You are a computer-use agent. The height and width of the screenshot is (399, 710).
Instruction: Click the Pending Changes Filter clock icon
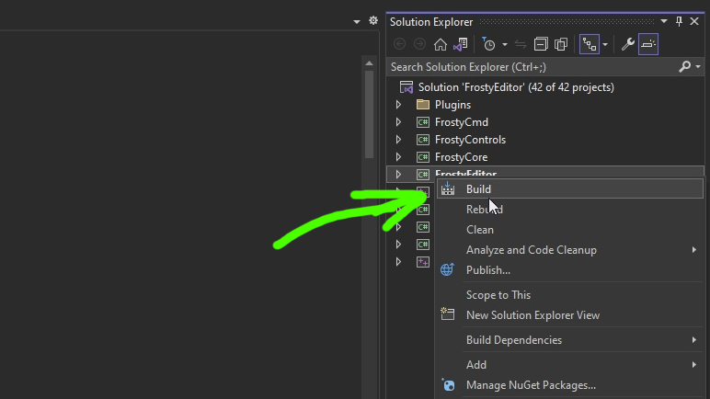point(488,44)
